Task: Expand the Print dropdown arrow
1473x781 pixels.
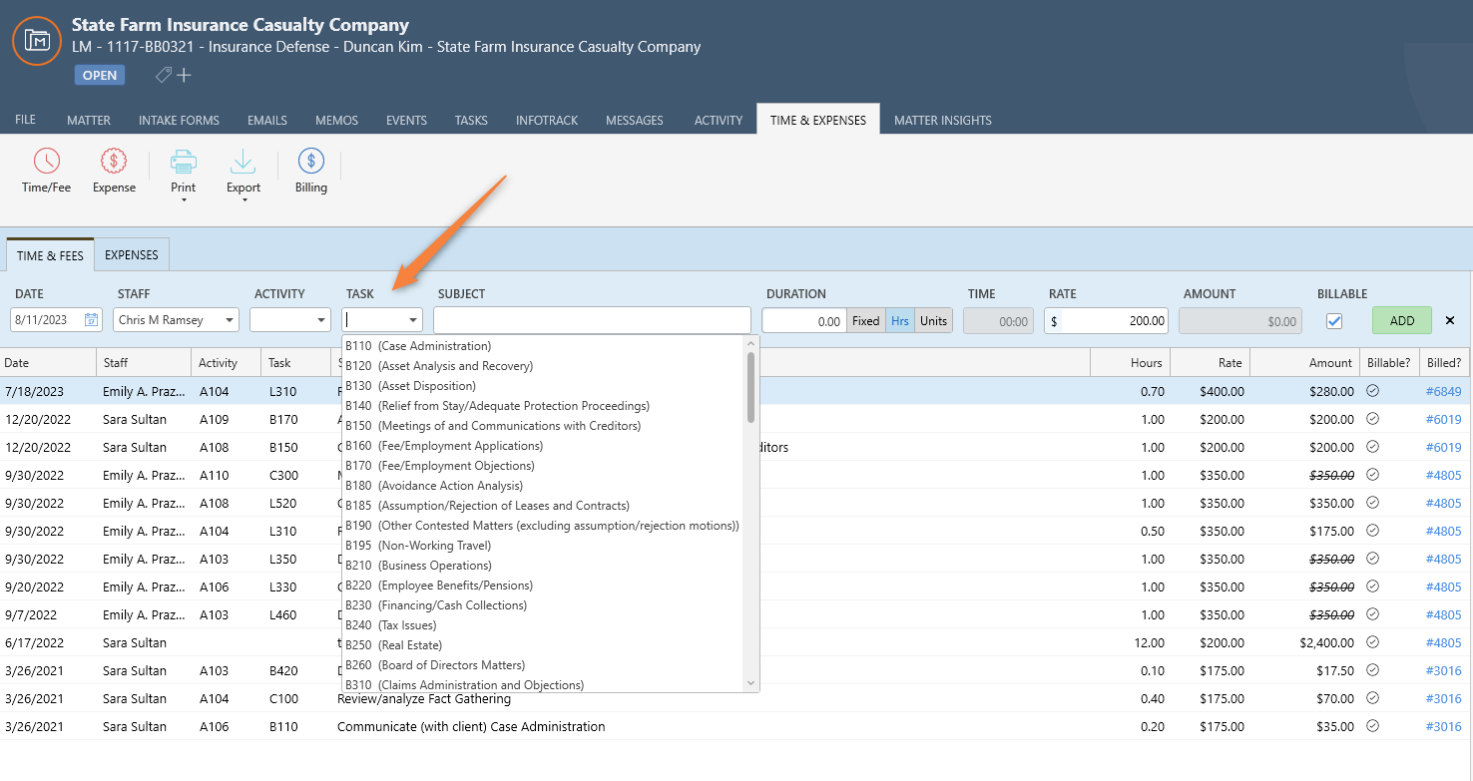Action: [184, 200]
